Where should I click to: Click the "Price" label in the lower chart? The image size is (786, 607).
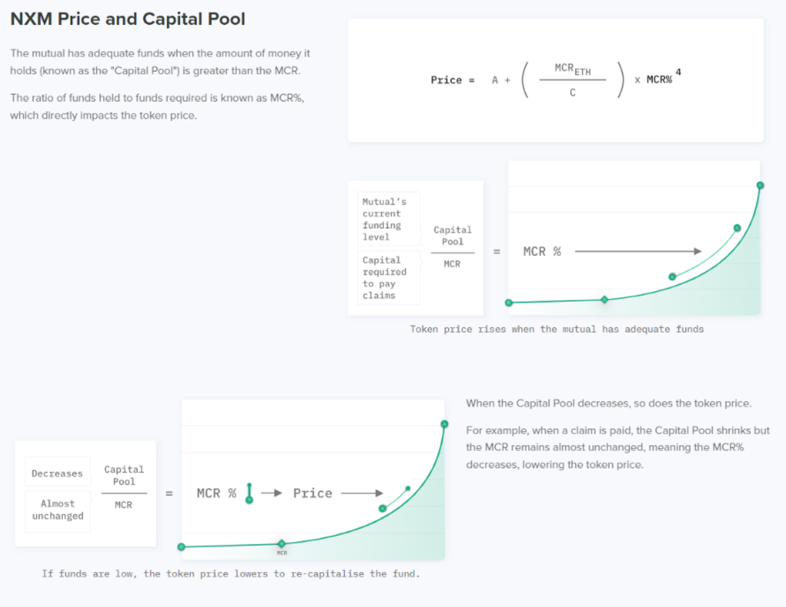coord(312,493)
